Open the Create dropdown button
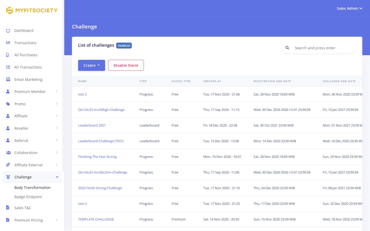370x231 pixels. pyautogui.click(x=91, y=65)
